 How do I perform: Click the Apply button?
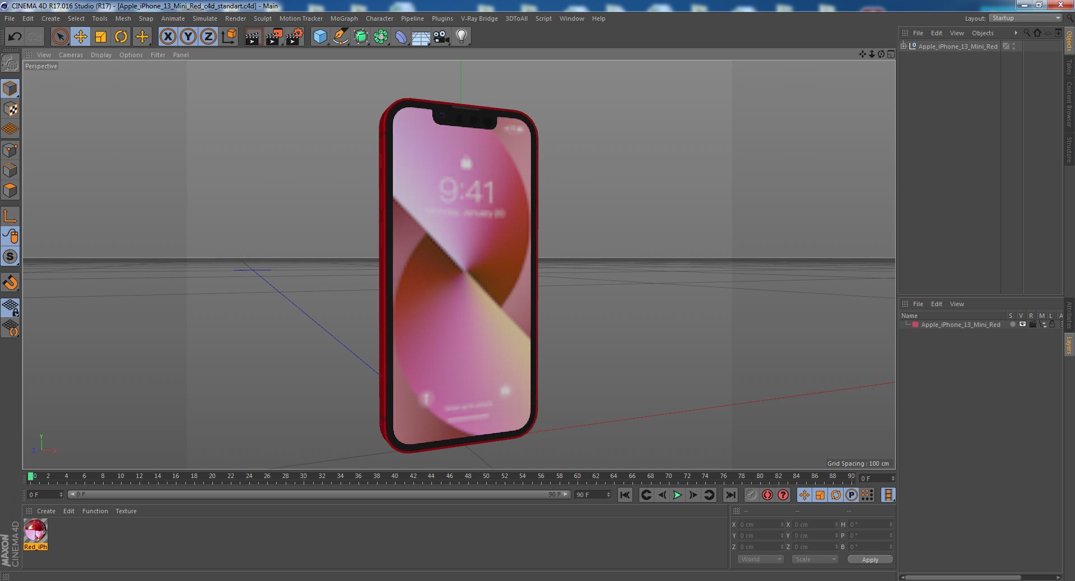tap(870, 560)
